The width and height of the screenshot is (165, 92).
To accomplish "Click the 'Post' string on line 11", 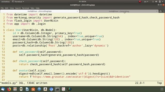I will point(52,46).
